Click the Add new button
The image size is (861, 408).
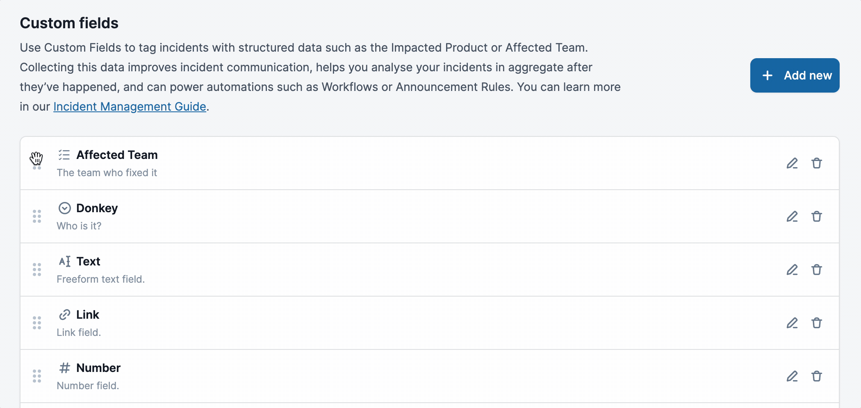tap(795, 75)
